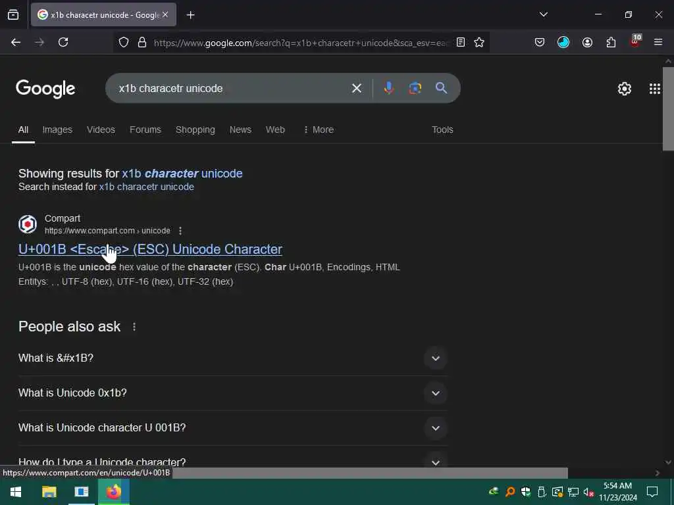674x505 pixels.
Task: Open Extensions puzzle piece menu
Action: pyautogui.click(x=611, y=42)
